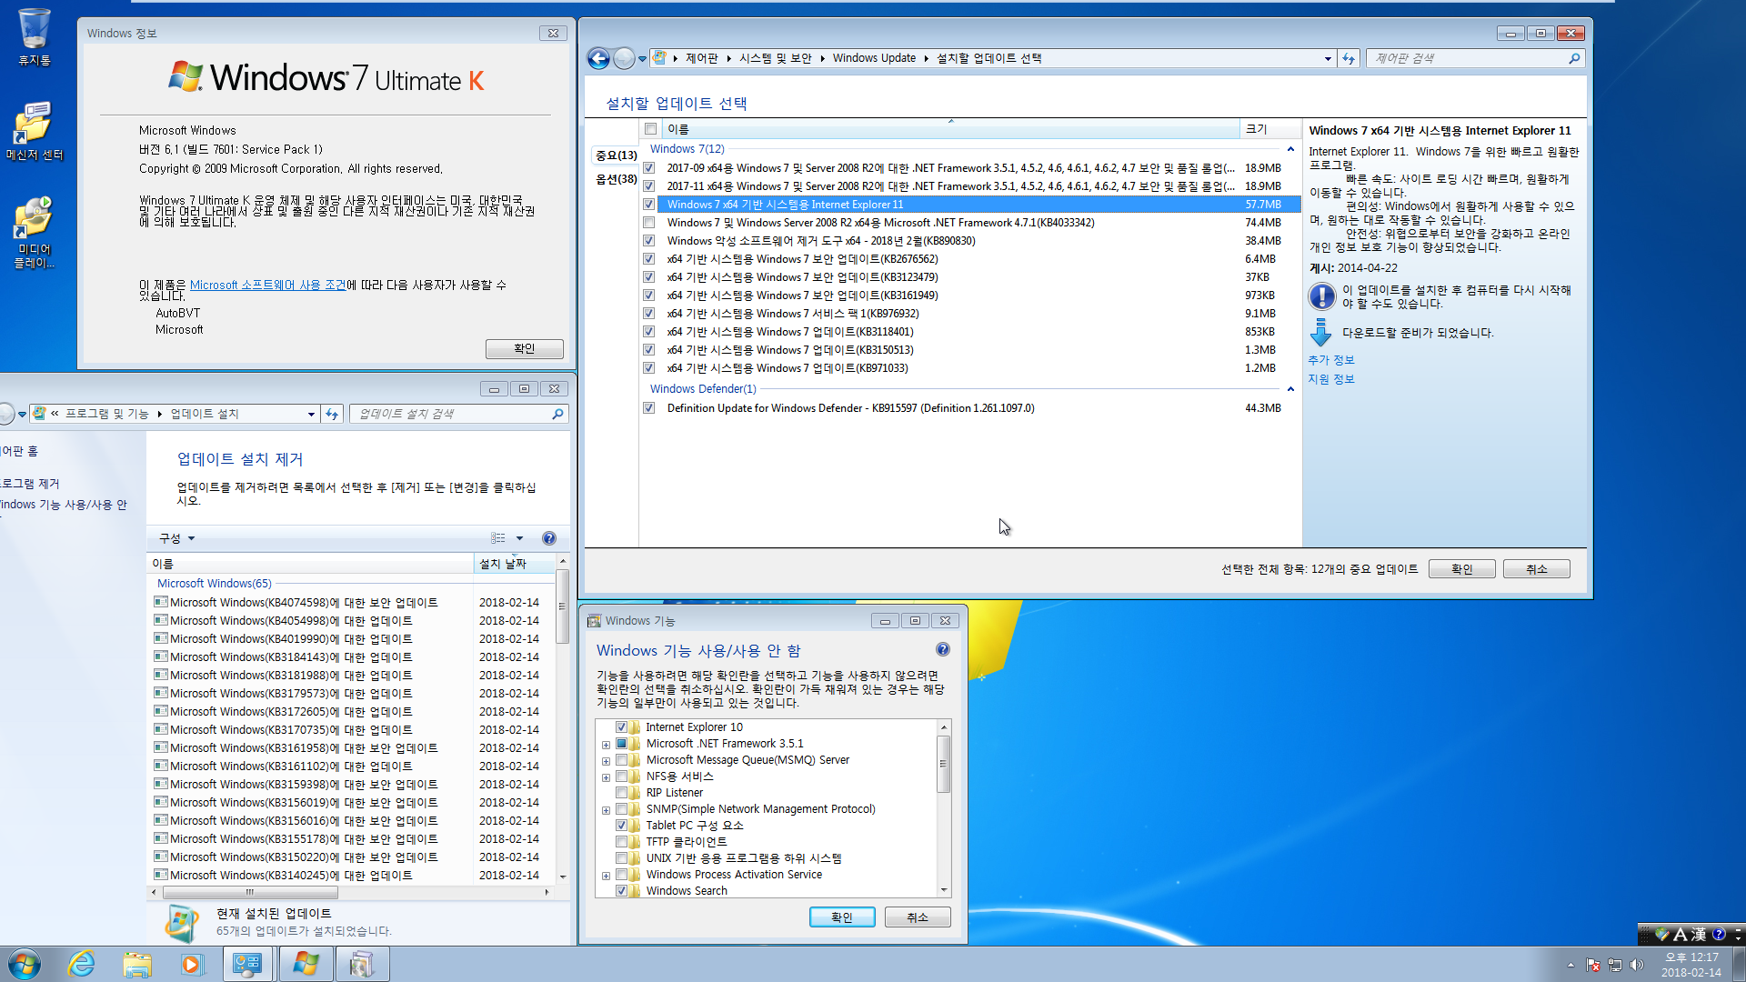Open the Messenger Center desktop icon
This screenshot has height=982, width=1746.
pyautogui.click(x=34, y=130)
